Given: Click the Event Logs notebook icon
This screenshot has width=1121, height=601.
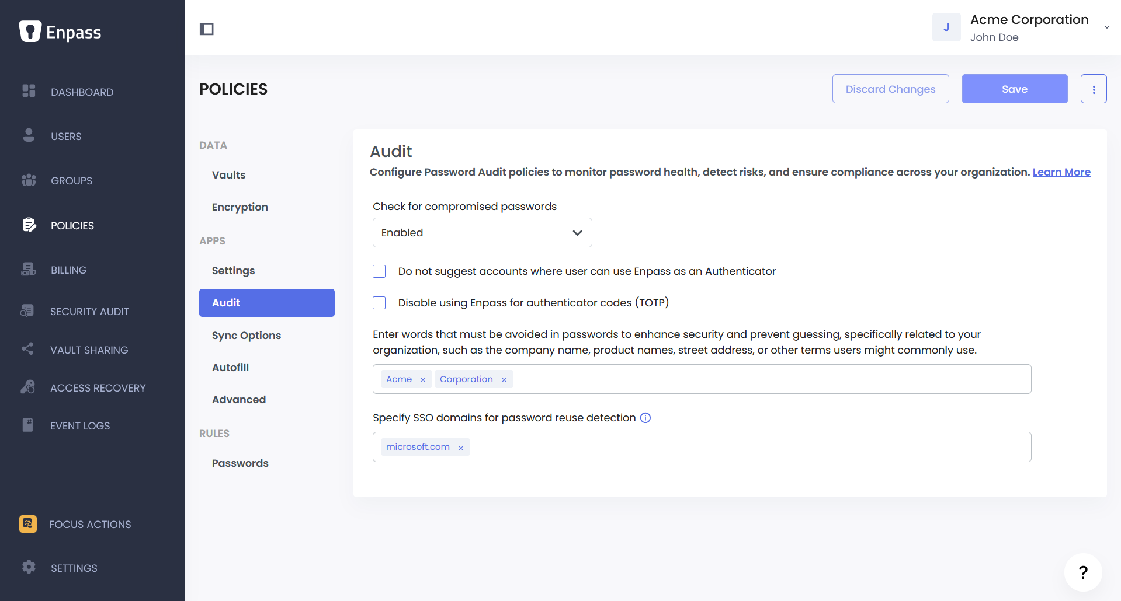Looking at the screenshot, I should (27, 425).
